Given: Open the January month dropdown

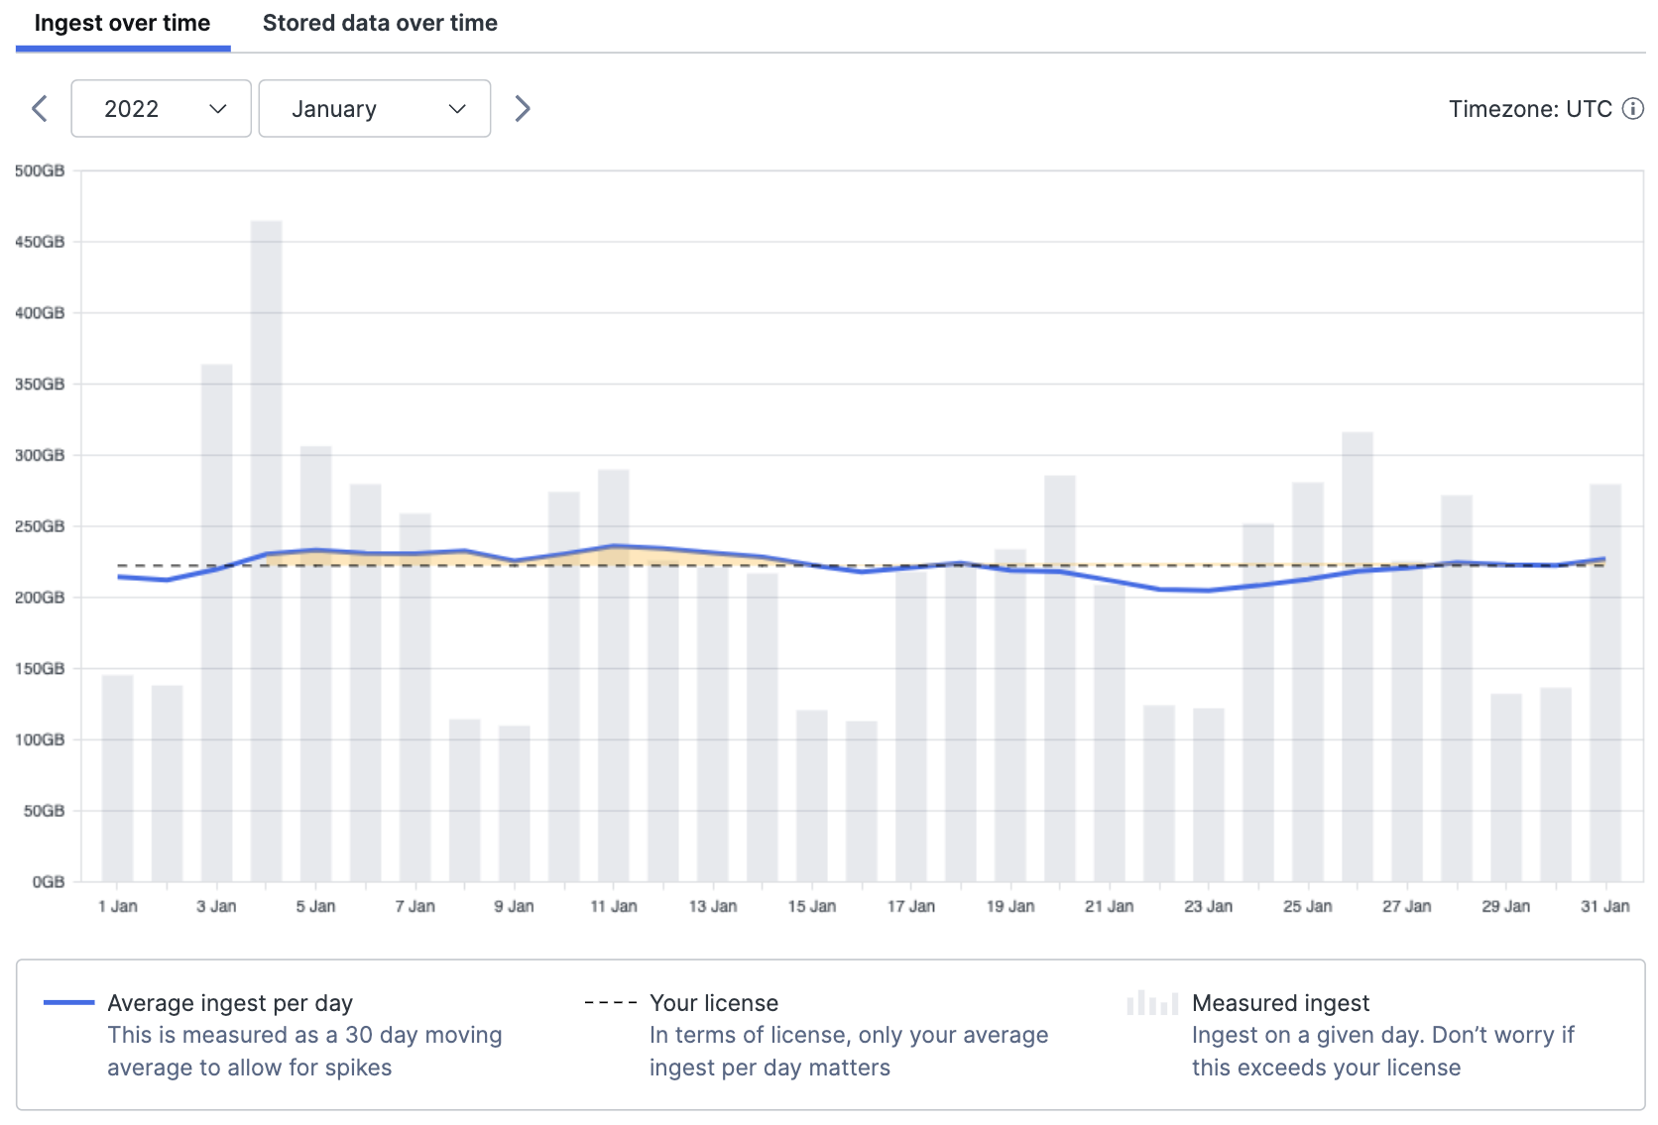Looking at the screenshot, I should pos(374,108).
